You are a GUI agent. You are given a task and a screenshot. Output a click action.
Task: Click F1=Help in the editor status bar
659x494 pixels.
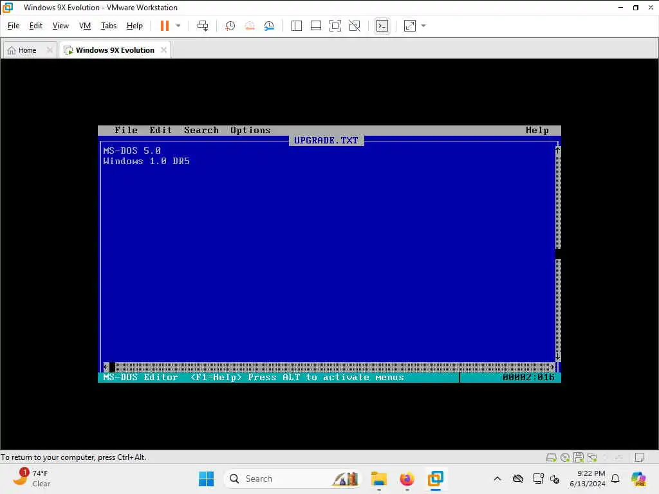click(216, 377)
